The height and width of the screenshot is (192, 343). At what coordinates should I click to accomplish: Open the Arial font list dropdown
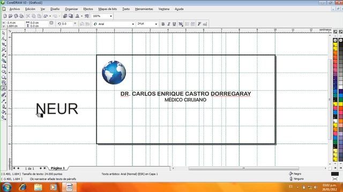(133, 24)
